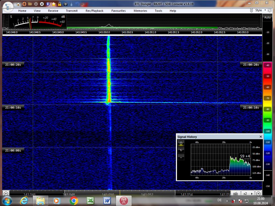Screen dimensions: 275x206
Task: Click the Auto level button
Action: 267,17
